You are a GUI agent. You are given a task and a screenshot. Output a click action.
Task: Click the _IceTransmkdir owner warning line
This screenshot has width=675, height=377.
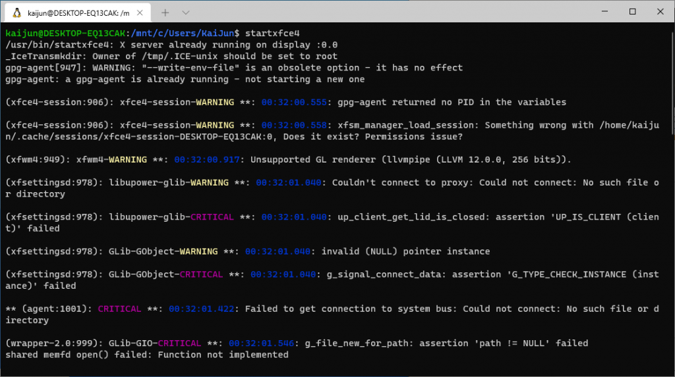171,57
